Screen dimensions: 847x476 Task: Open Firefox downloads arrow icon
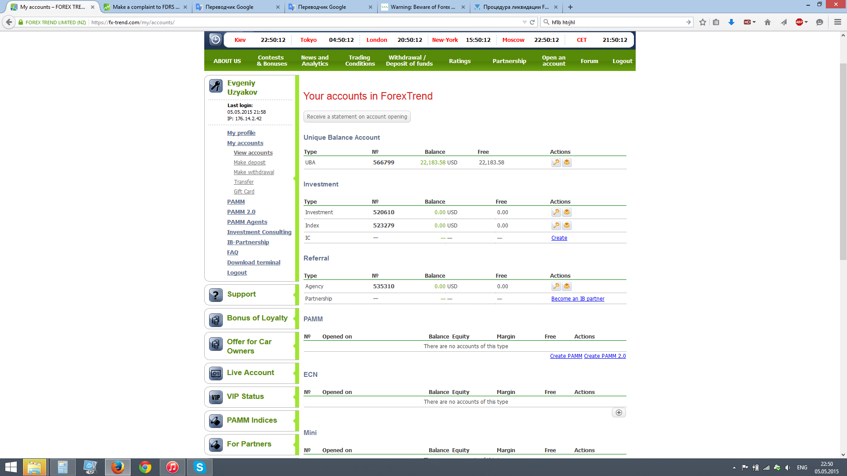pyautogui.click(x=731, y=22)
